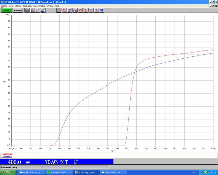
Task: Click the overlaid windows toolbar icon
Action: tap(75, 10)
